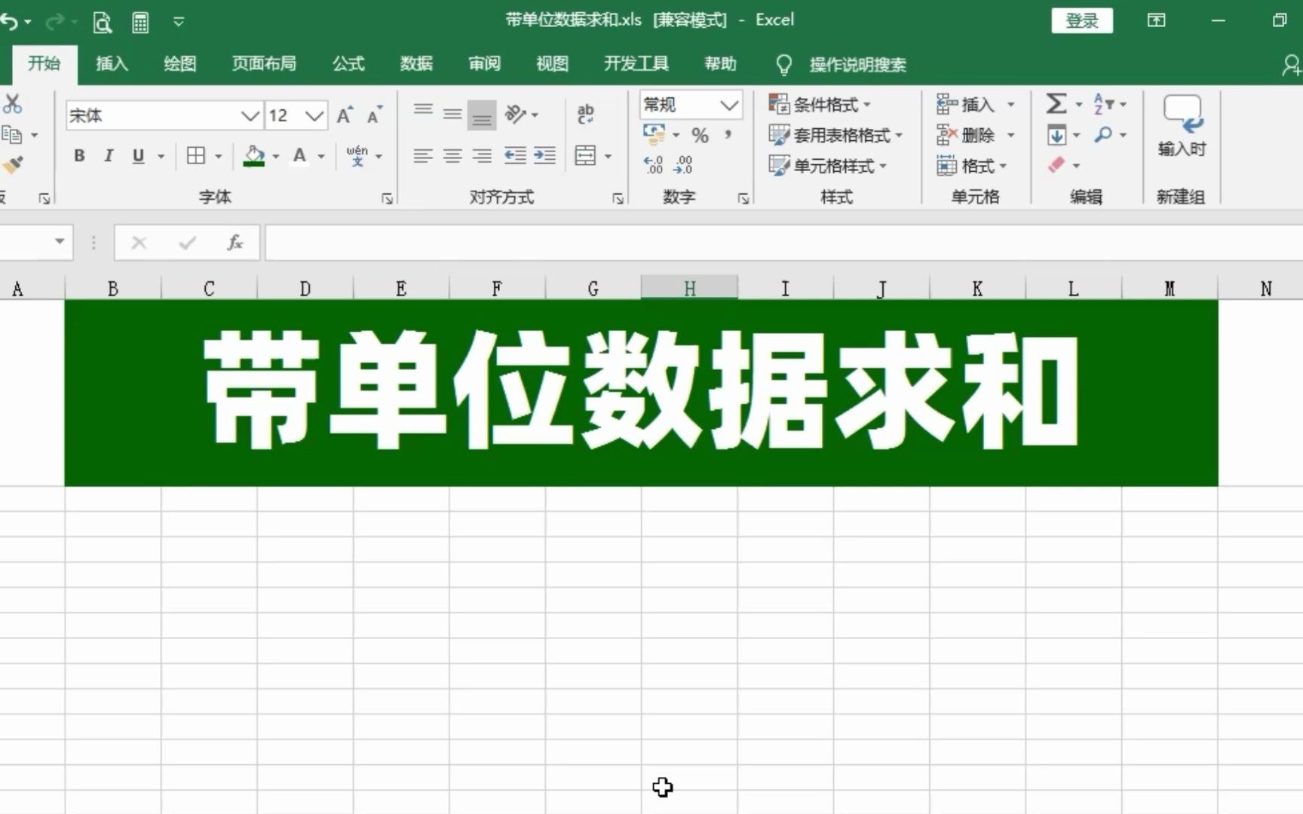The height and width of the screenshot is (814, 1303).
Task: Click the Decrease Decimal icon
Action: pos(683,165)
